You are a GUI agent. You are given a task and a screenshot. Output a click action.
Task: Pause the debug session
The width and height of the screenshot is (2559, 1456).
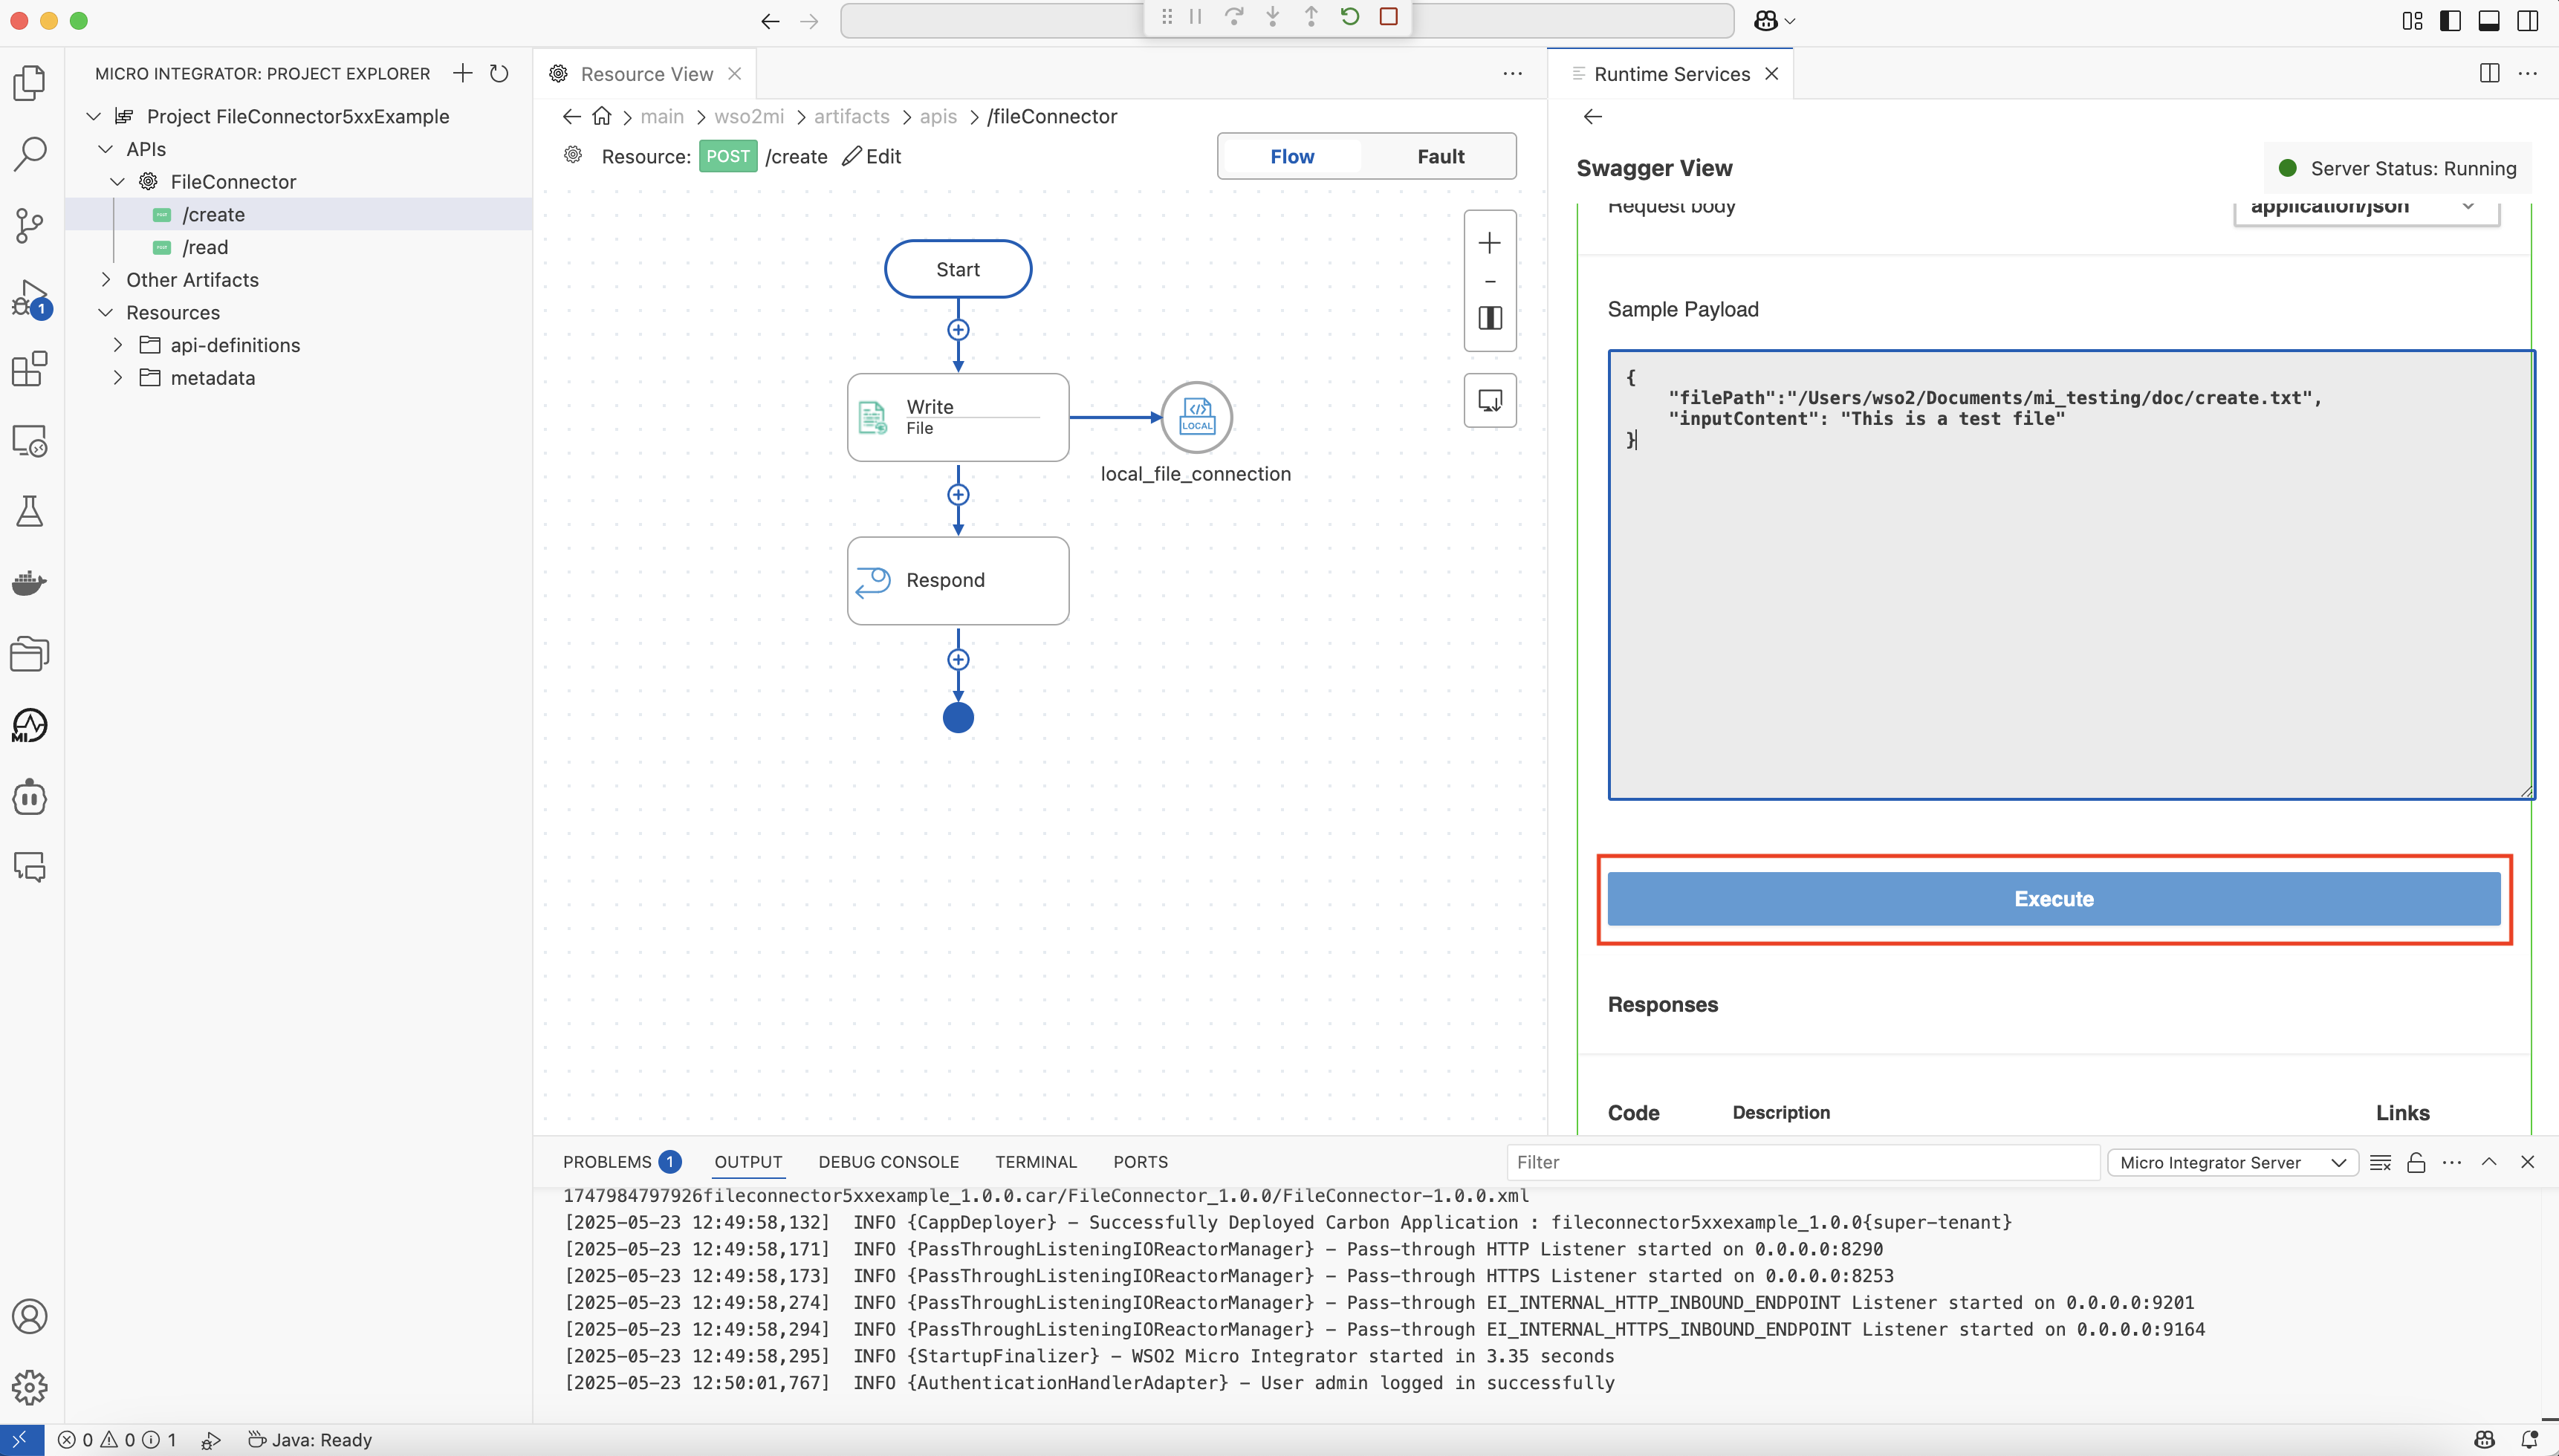click(1195, 16)
